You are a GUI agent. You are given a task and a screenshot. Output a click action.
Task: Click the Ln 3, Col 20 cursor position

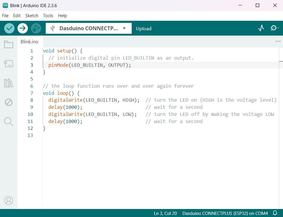tap(165, 213)
